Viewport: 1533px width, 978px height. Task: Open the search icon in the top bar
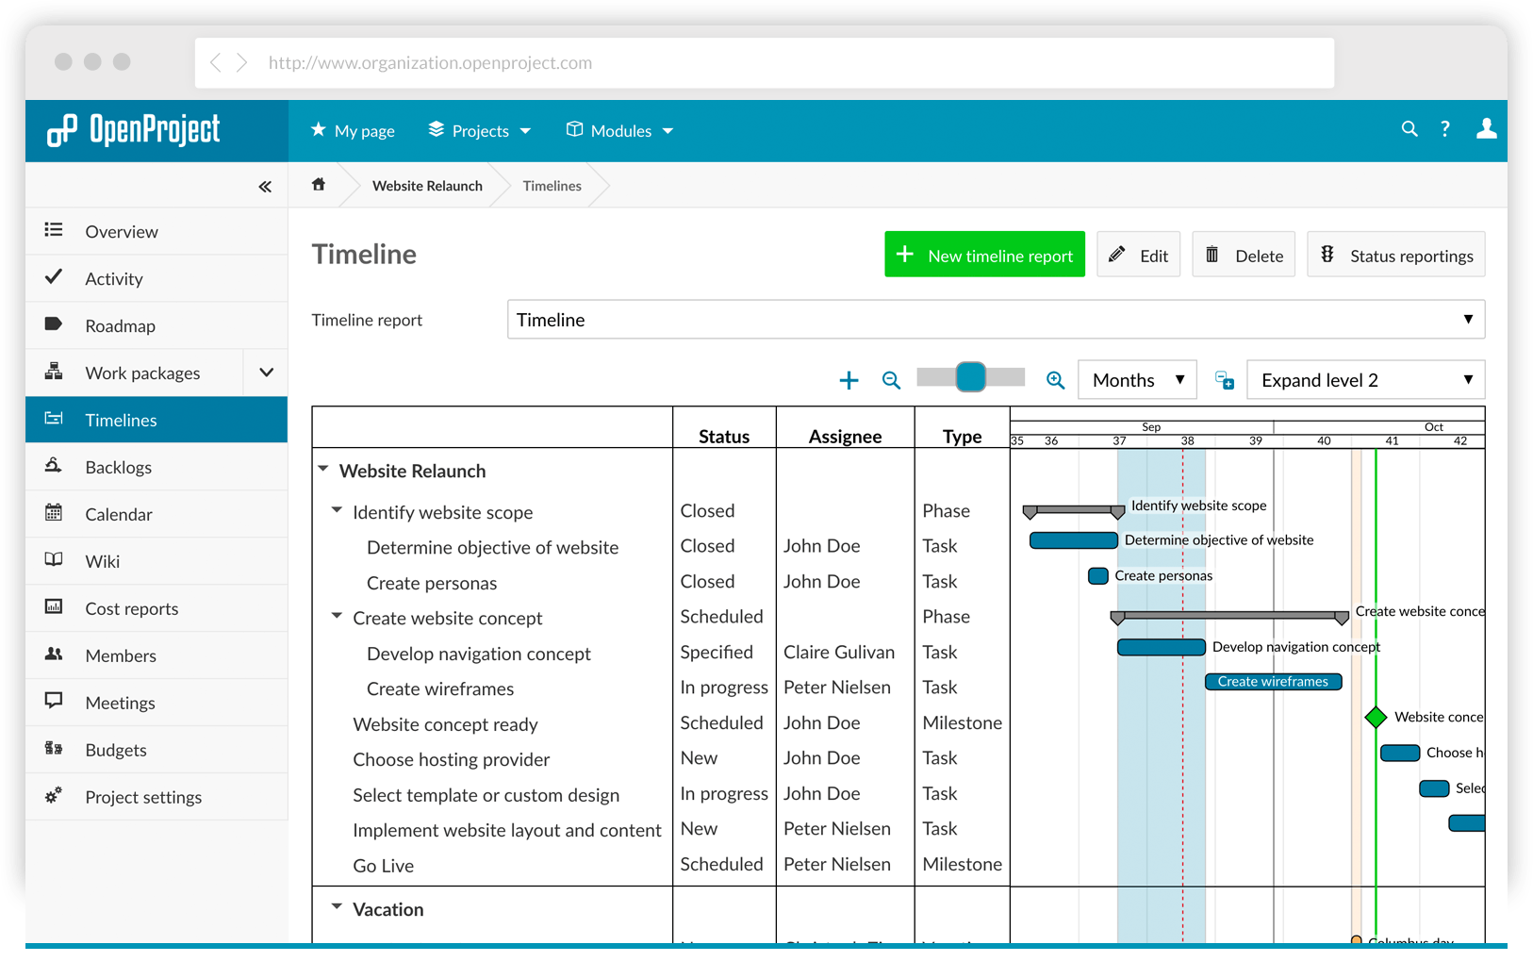coord(1409,129)
